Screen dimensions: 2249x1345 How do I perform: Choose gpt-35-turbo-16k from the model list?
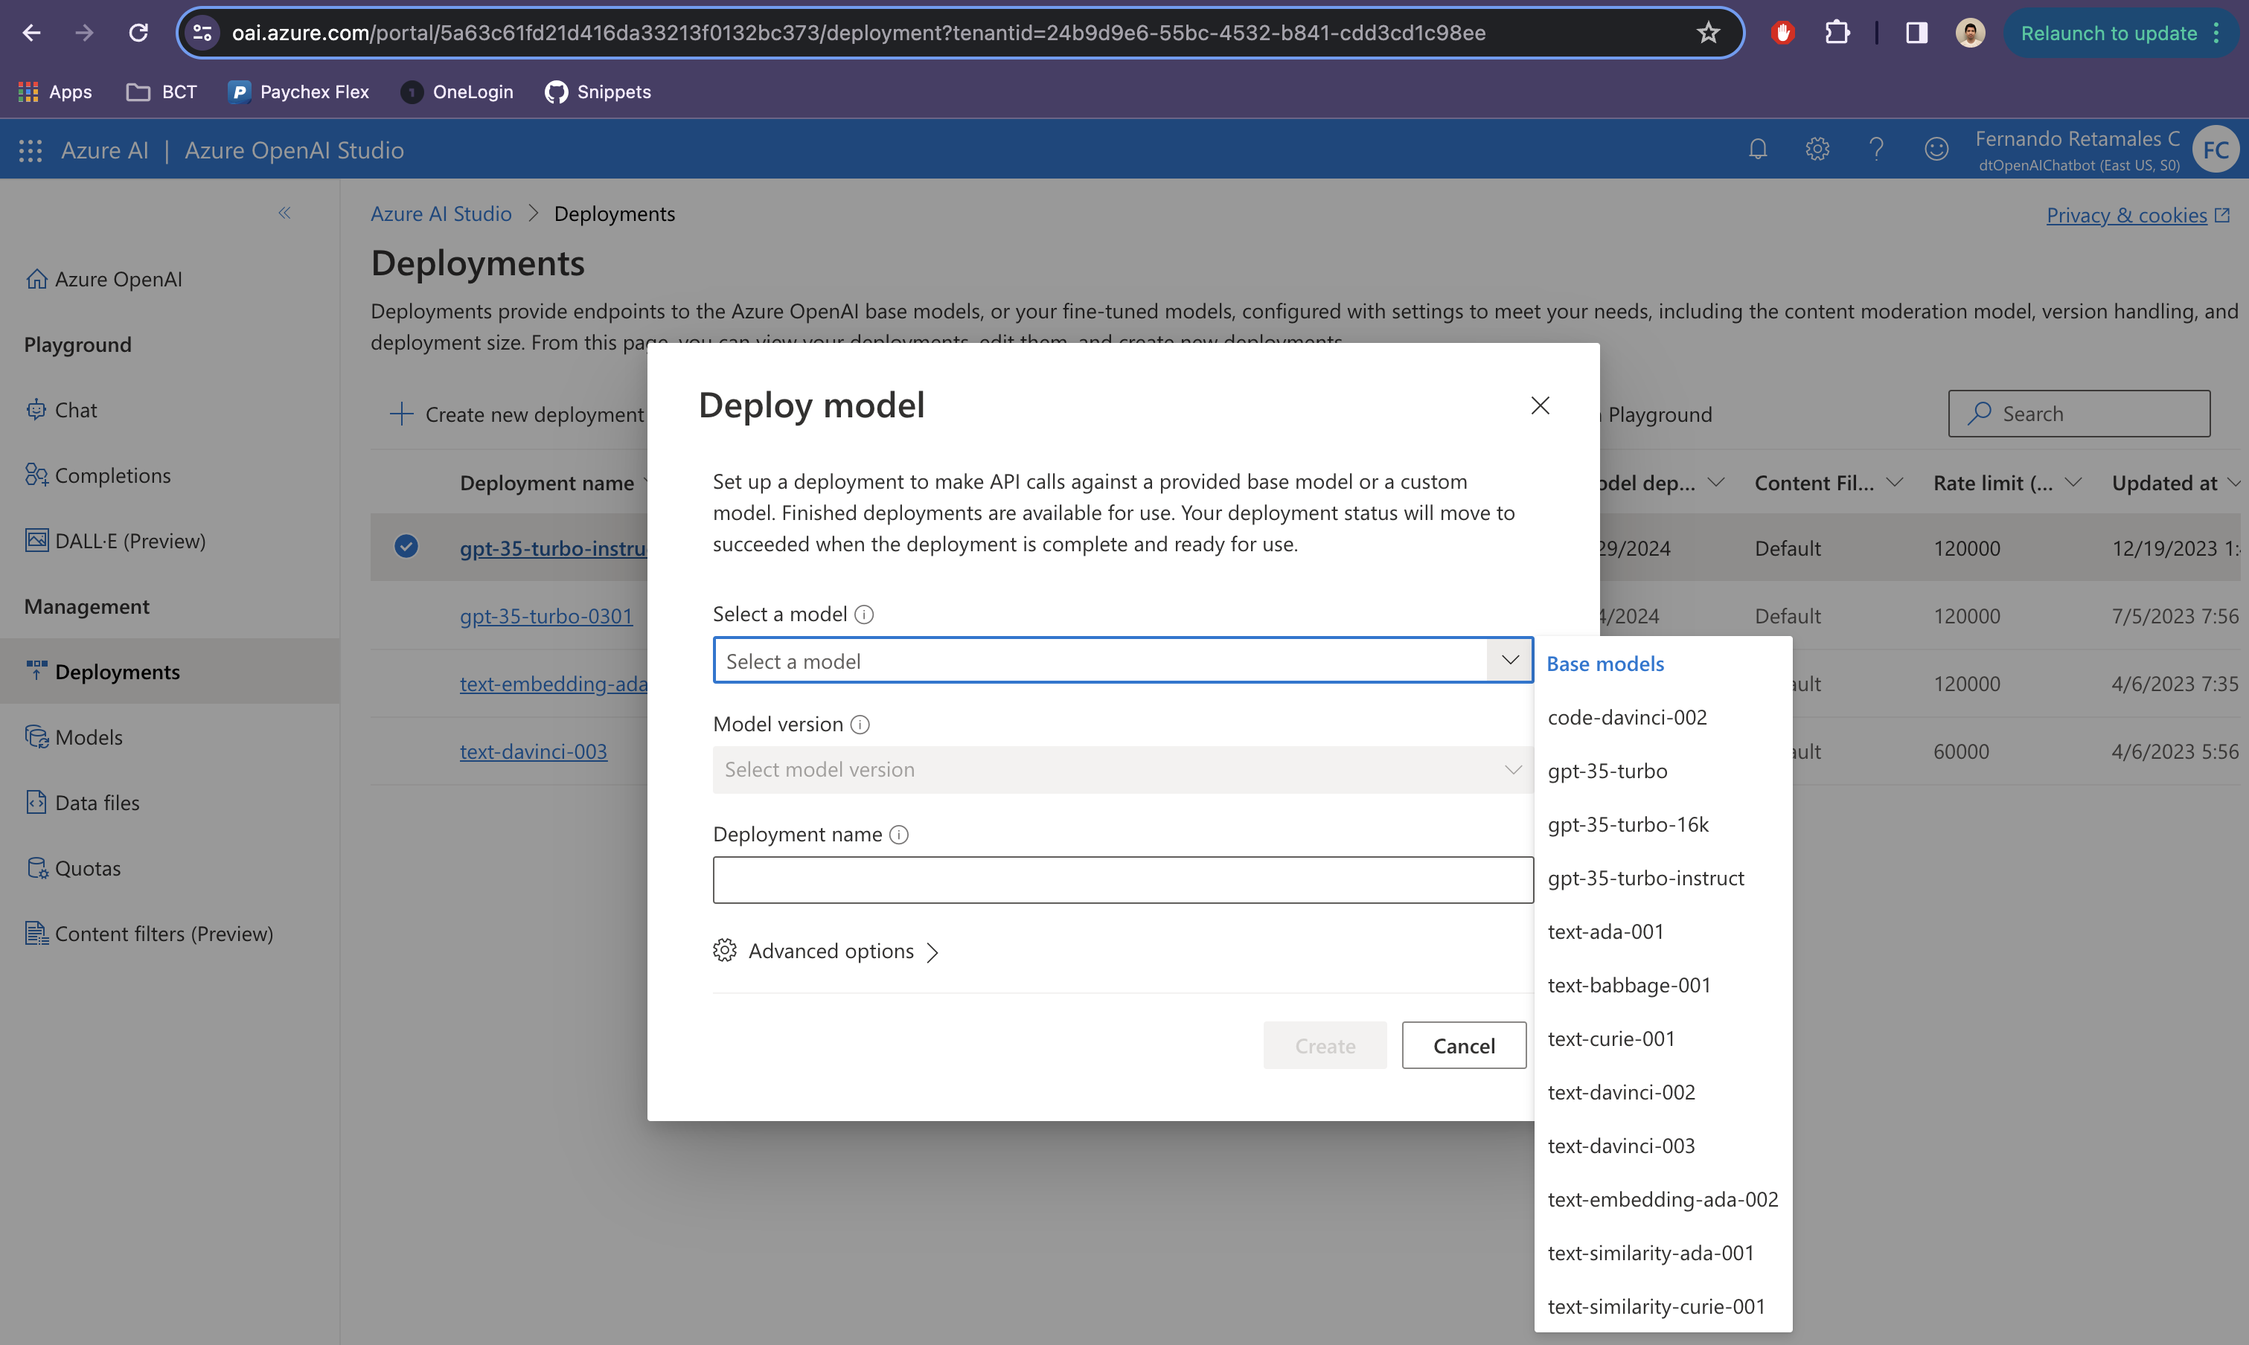click(1628, 825)
